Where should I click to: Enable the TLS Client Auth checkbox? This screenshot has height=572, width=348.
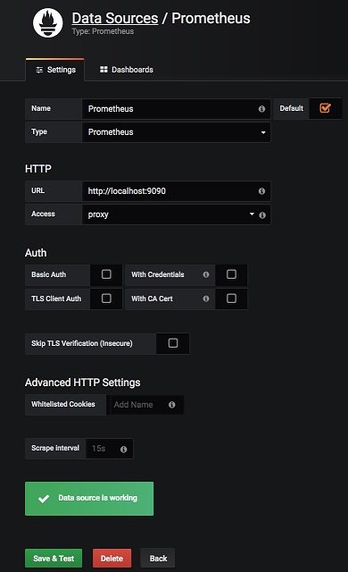(x=106, y=299)
